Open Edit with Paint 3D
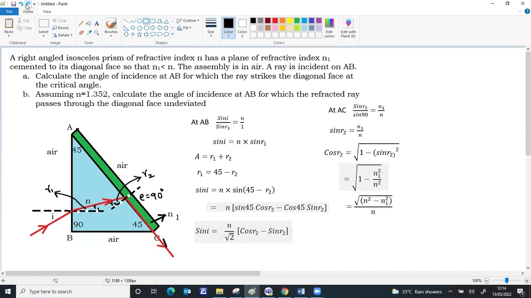The width and height of the screenshot is (531, 298). coord(348,28)
